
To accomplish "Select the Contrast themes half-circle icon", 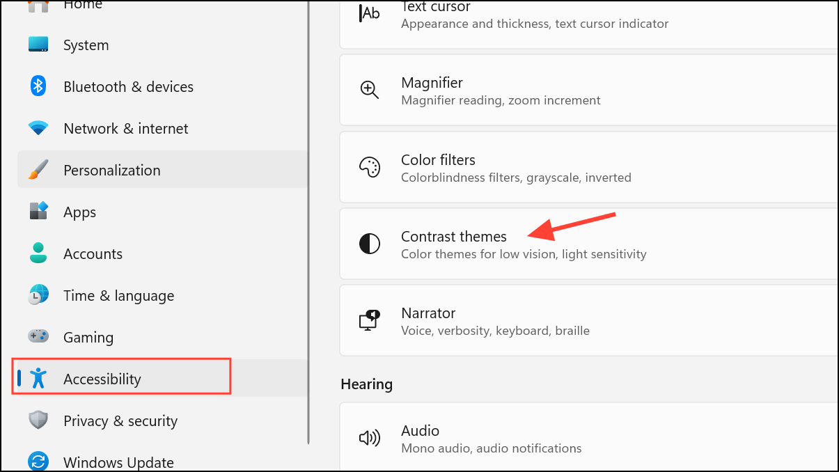I will pos(369,244).
